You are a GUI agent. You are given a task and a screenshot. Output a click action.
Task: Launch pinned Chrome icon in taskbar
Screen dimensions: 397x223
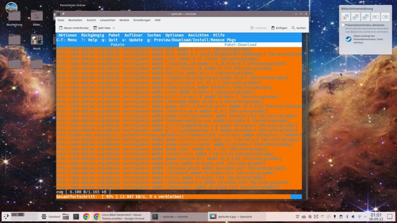click(86, 217)
